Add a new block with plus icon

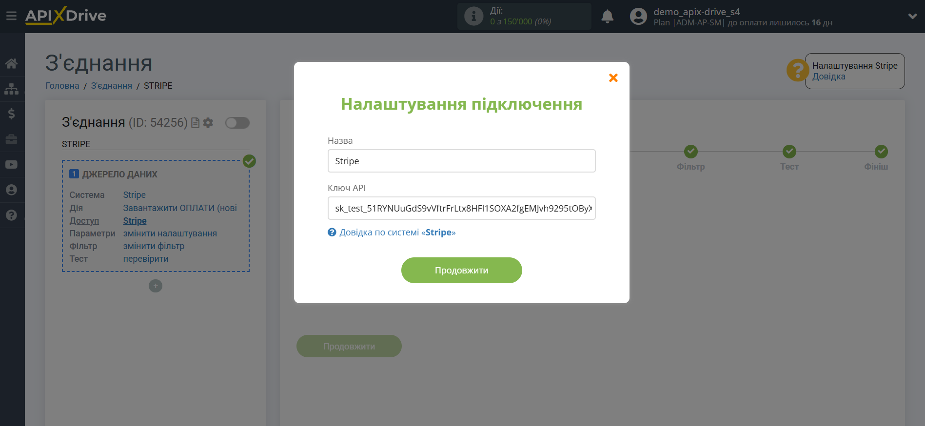[x=156, y=286]
